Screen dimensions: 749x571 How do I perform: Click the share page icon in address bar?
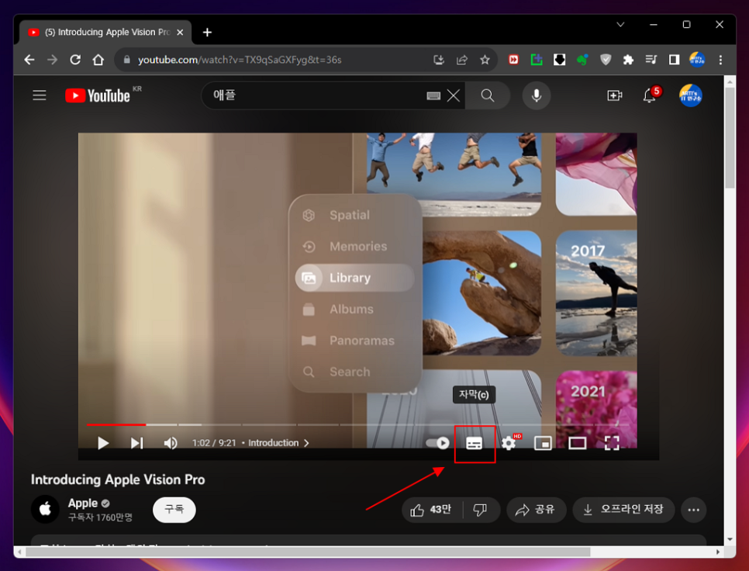pyautogui.click(x=462, y=60)
